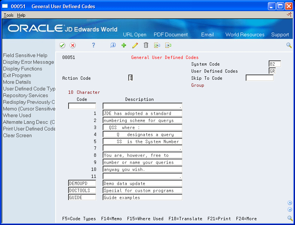Choose Print User Defined Codes

coord(29,129)
